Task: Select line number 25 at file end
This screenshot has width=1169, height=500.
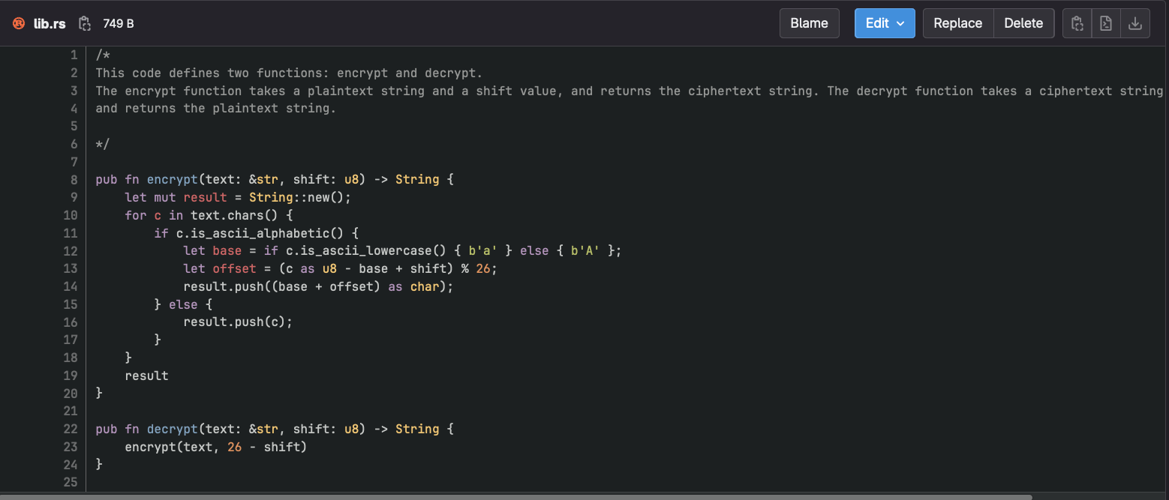Action: [x=70, y=482]
